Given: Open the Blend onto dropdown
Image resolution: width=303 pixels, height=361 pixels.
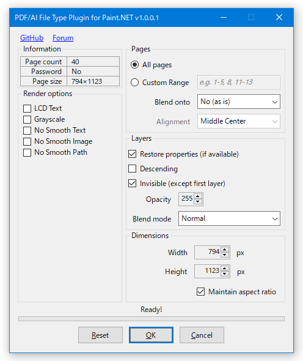Looking at the screenshot, I should click(239, 102).
